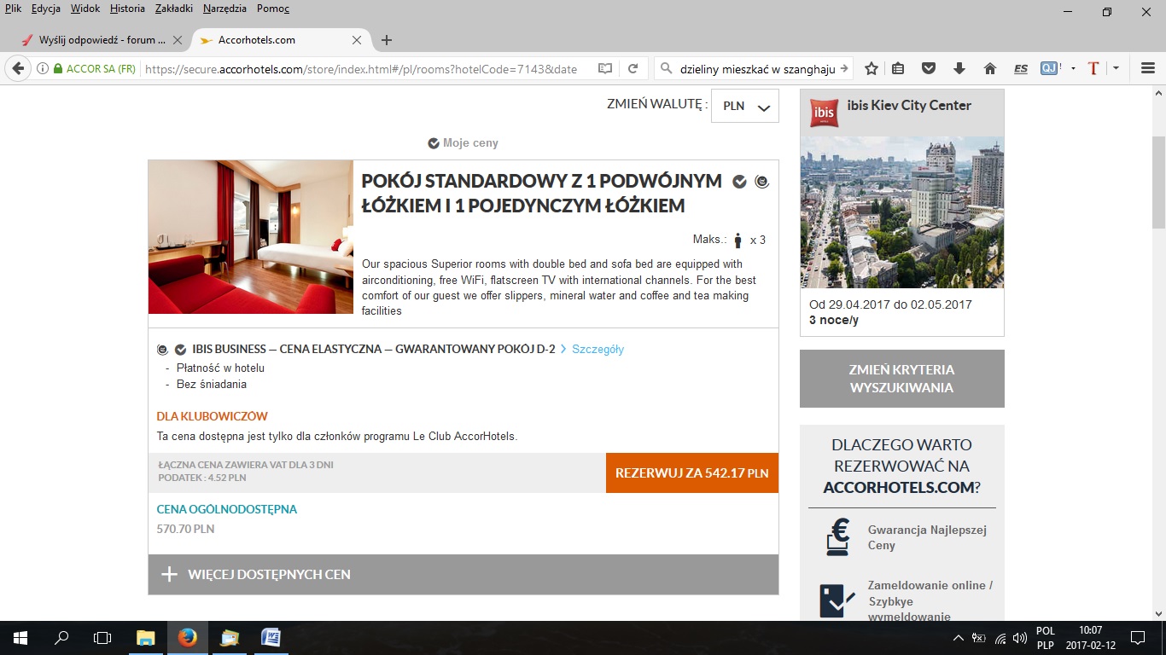
Task: Open the volume control in system tray
Action: coord(1019,638)
